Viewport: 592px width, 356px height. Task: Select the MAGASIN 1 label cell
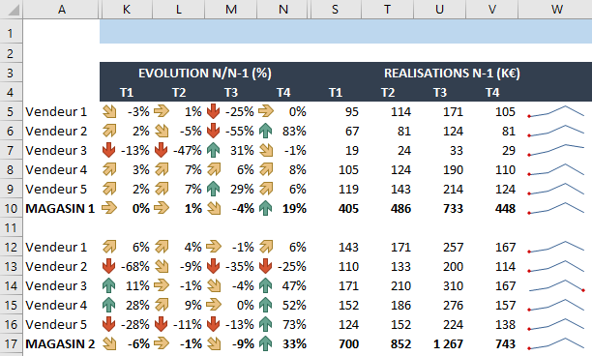[x=60, y=208]
